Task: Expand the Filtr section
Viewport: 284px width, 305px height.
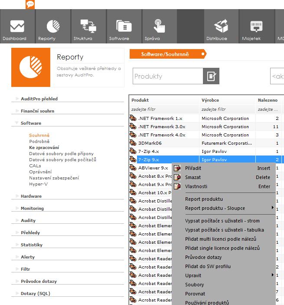Action: pyautogui.click(x=17, y=269)
